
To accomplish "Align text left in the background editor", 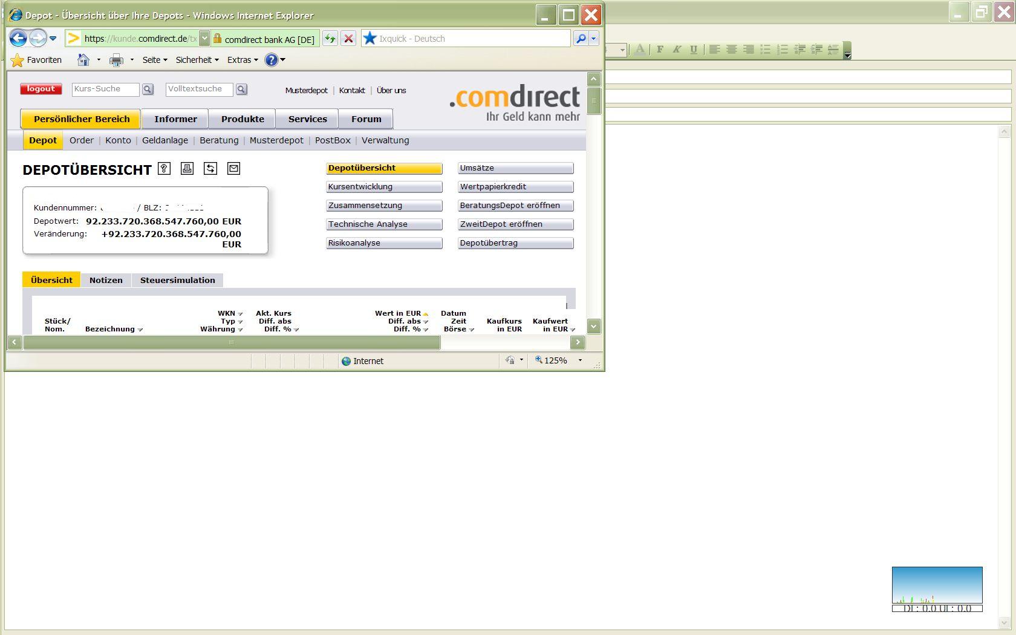I will coord(714,50).
